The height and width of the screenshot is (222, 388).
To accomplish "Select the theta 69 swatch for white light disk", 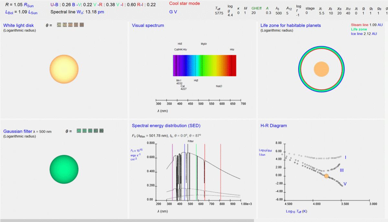I will coord(70,25).
